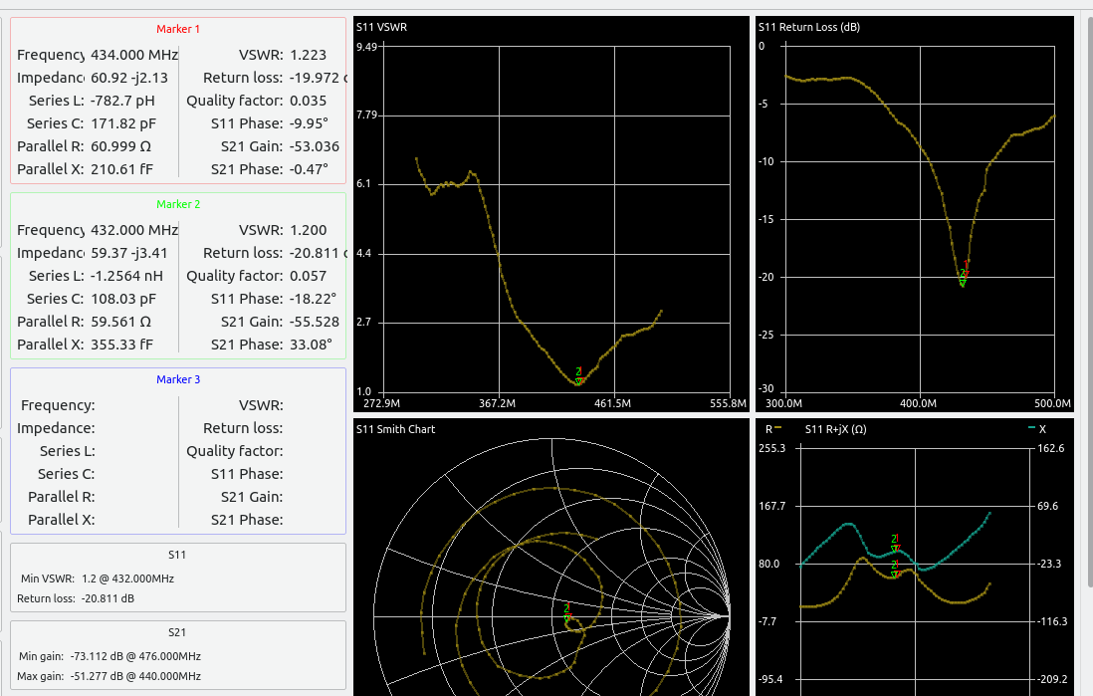This screenshot has width=1093, height=696.
Task: Click Marker 1 S11 Phase -9.95°
Action: pos(309,123)
